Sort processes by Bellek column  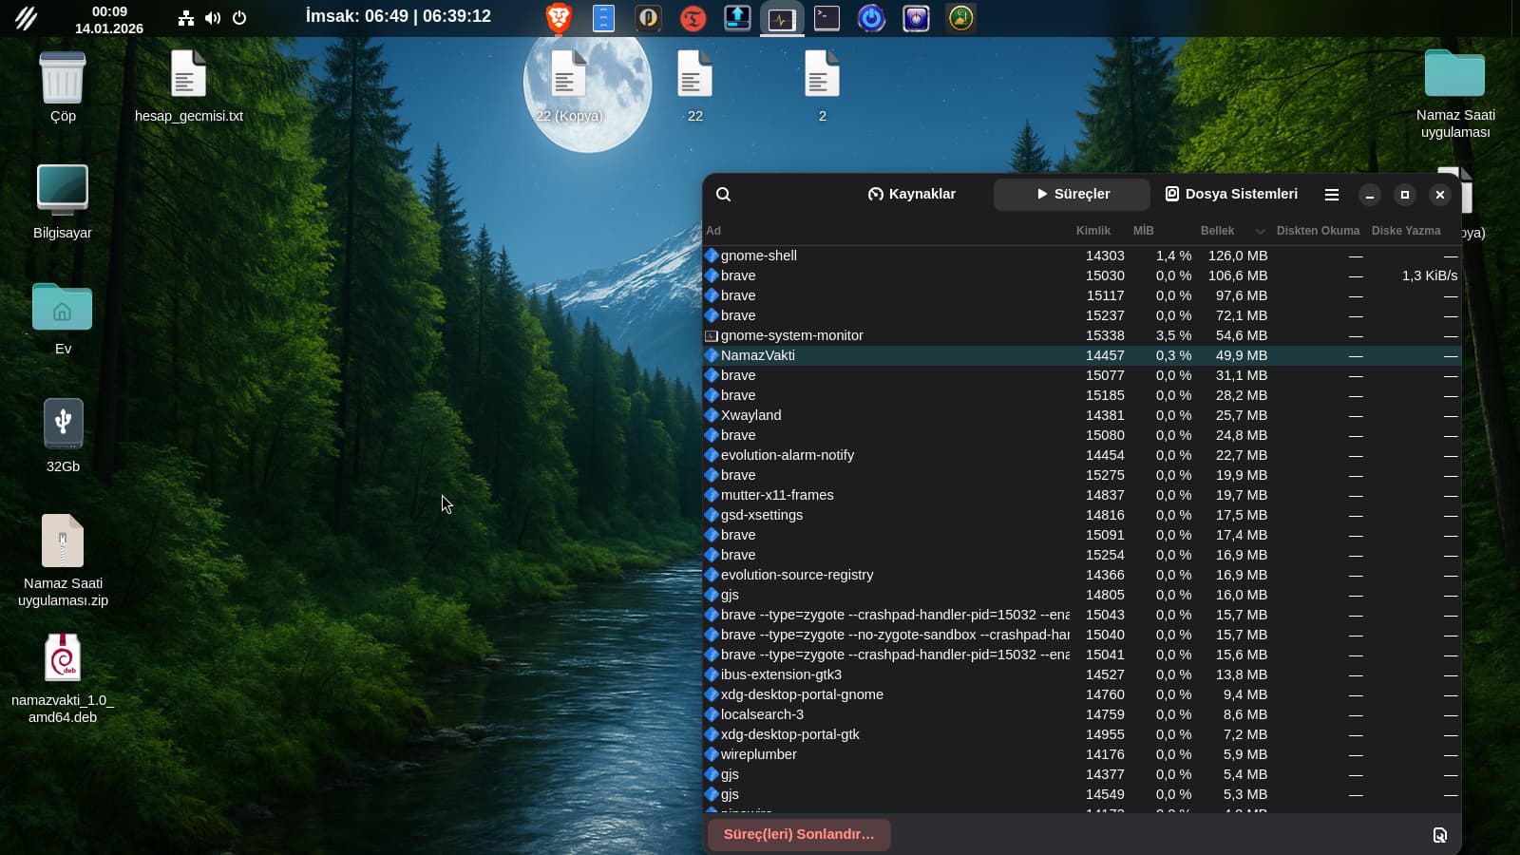pyautogui.click(x=1217, y=231)
